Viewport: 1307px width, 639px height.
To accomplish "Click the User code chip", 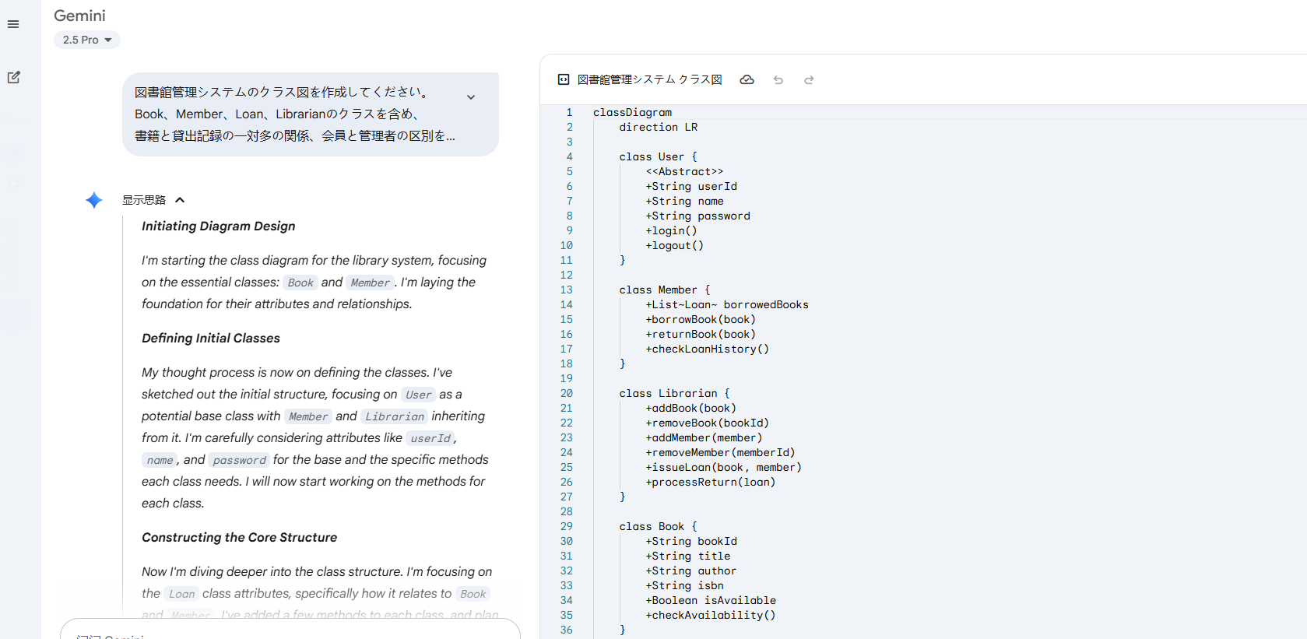I will [x=418, y=395].
